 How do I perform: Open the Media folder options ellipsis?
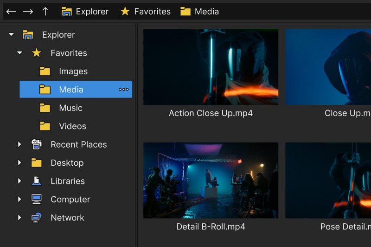click(x=123, y=90)
